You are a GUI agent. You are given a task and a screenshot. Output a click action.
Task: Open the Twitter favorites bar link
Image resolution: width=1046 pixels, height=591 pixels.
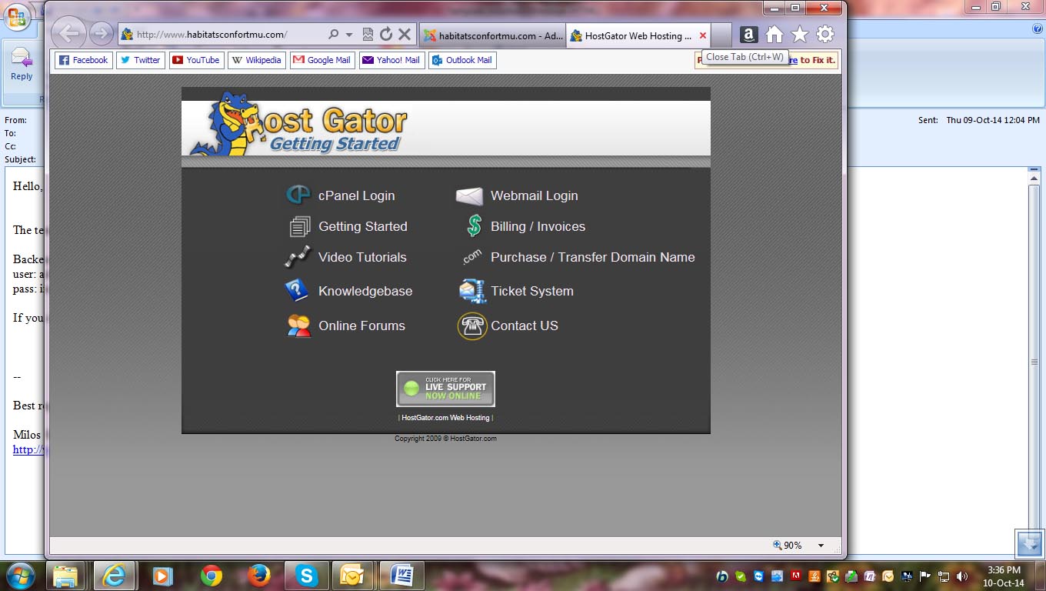pos(141,60)
